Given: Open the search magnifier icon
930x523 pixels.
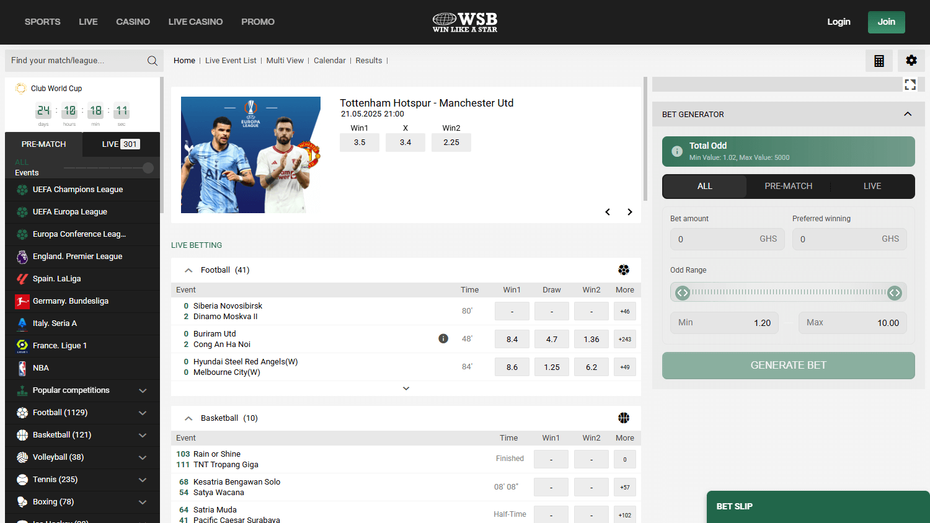Looking at the screenshot, I should (152, 60).
